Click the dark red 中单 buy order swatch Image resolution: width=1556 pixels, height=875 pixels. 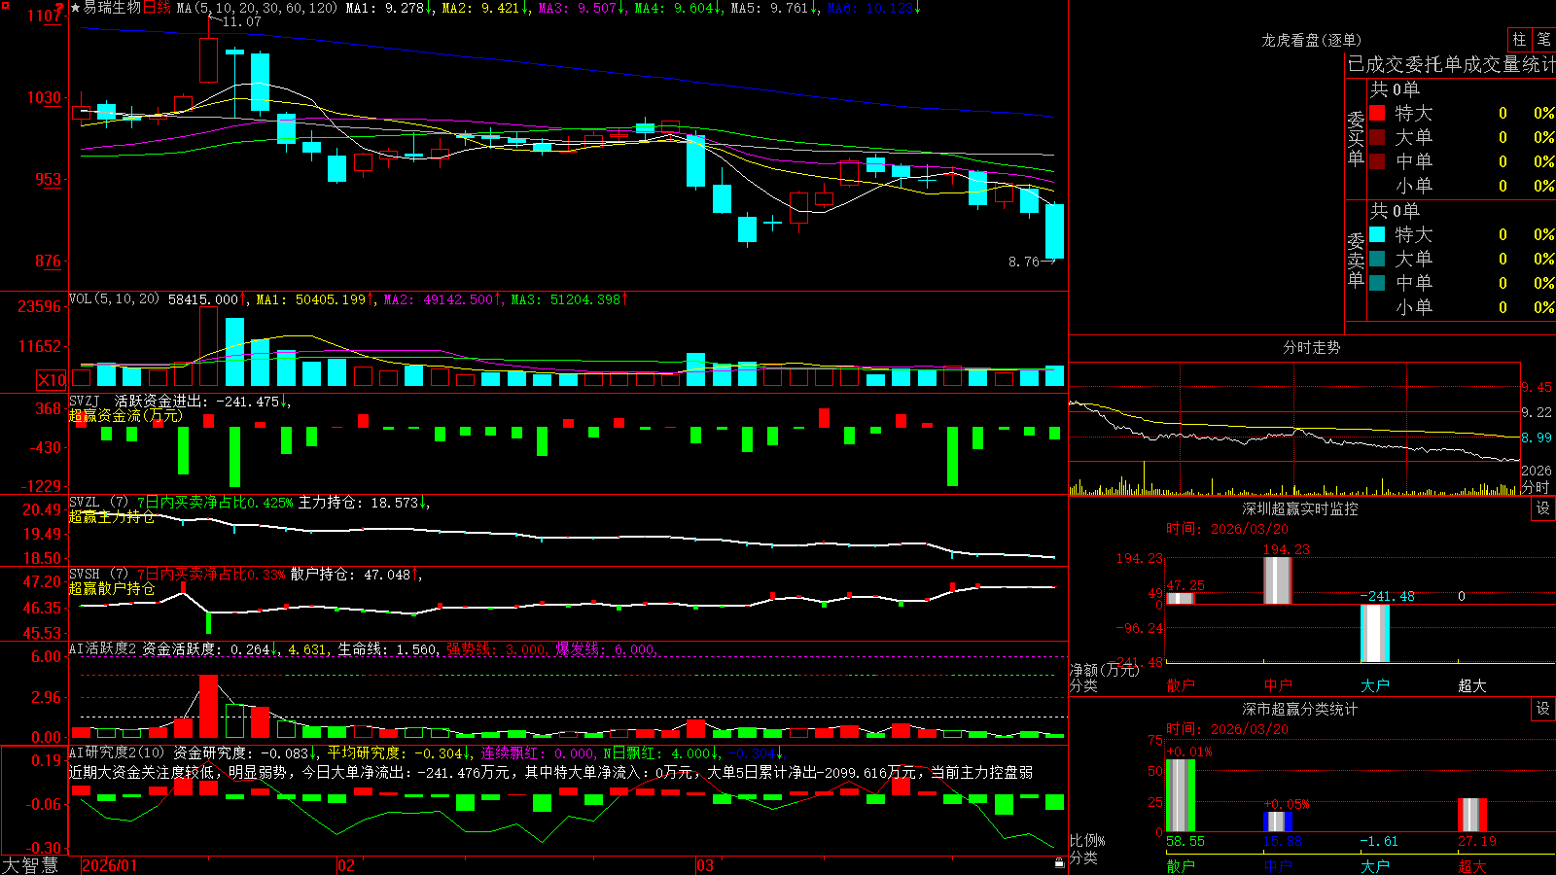pyautogui.click(x=1377, y=161)
